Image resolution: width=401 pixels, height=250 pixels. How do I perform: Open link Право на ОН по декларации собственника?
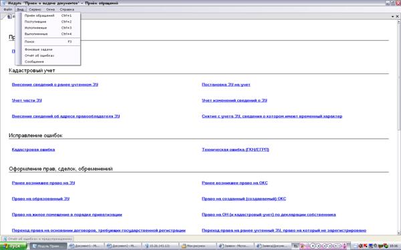coord(269,215)
